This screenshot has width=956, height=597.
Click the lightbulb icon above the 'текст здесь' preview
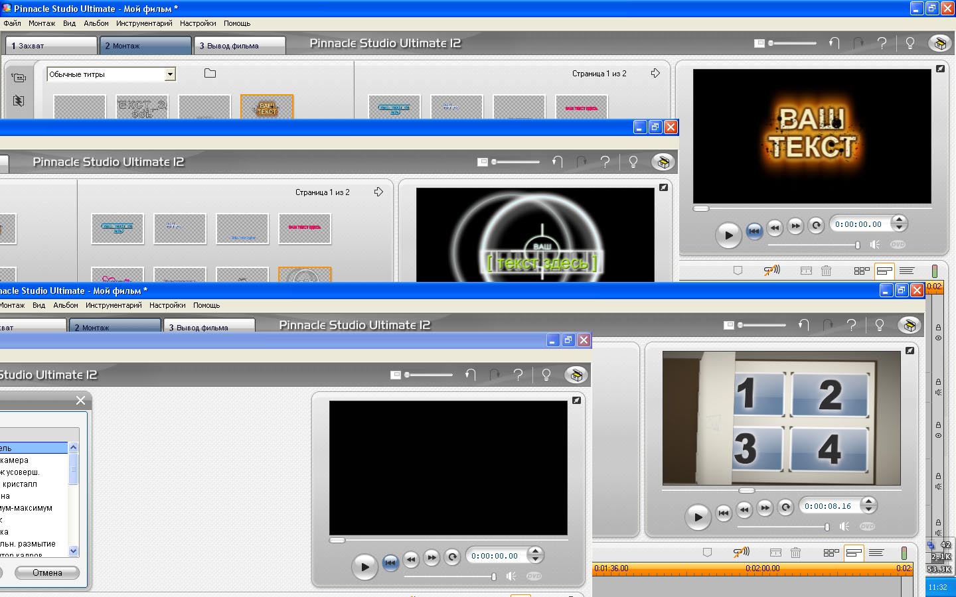pos(633,162)
